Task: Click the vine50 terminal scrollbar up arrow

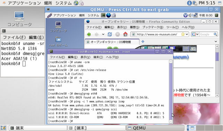Action: 171,61
